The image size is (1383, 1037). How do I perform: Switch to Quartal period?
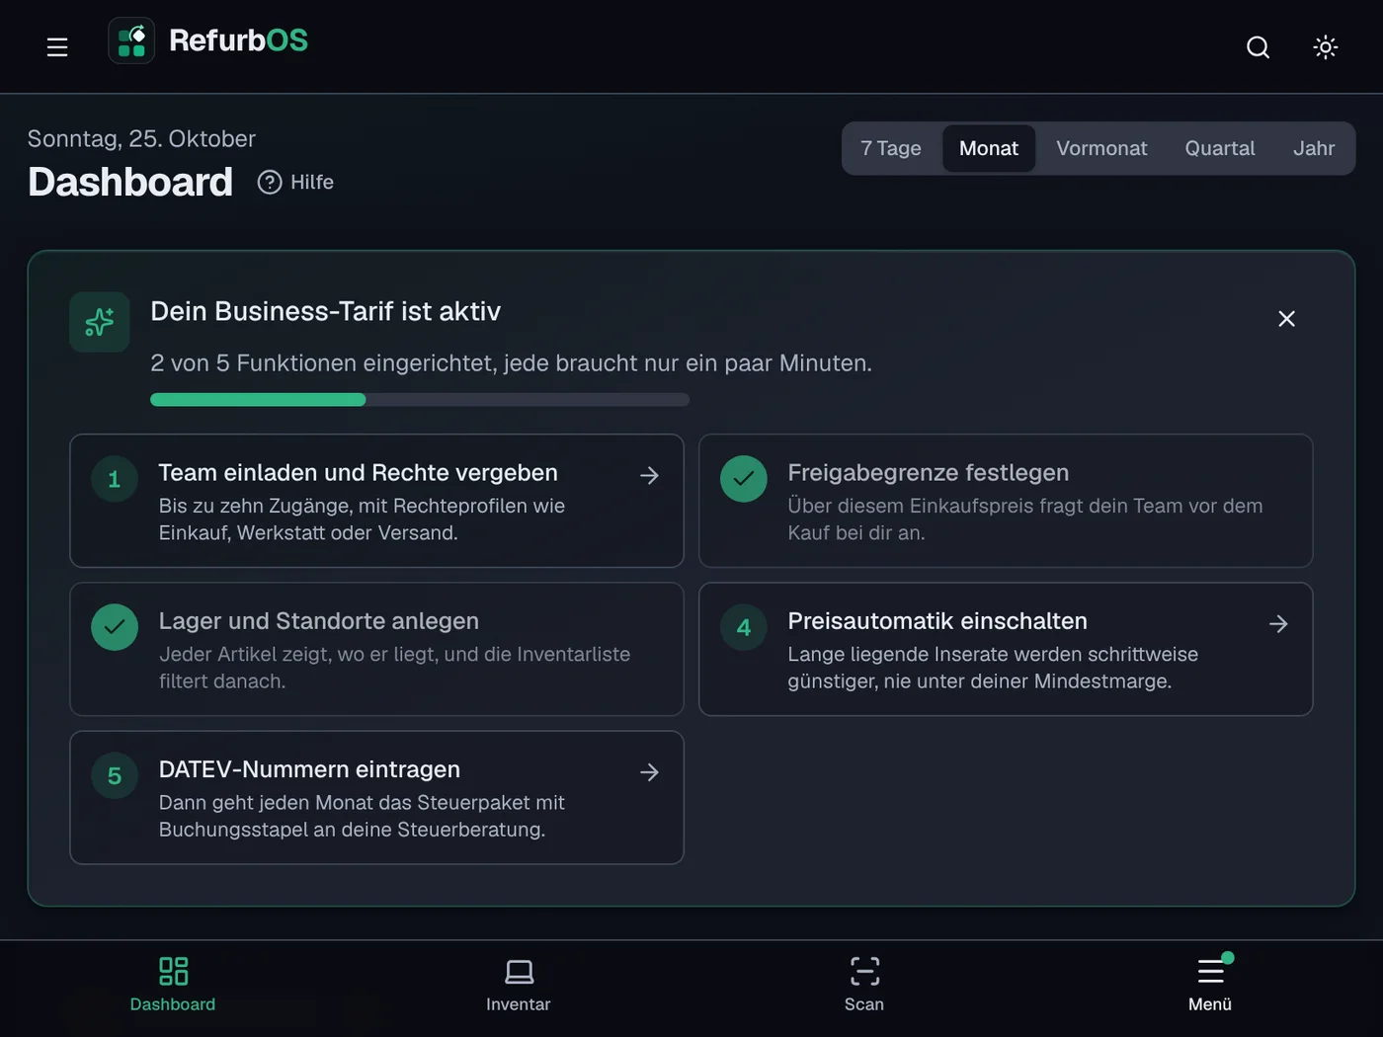(1220, 148)
